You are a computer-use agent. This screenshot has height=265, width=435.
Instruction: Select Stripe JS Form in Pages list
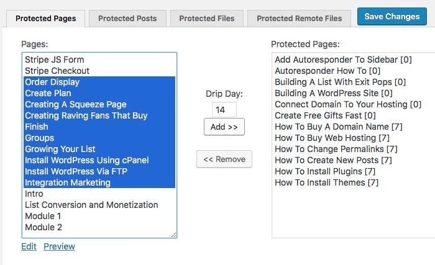click(x=100, y=60)
